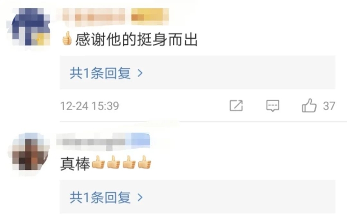Tap the blue badge next to second username
Image resolution: width=347 pixels, height=219 pixels.
point(141,140)
